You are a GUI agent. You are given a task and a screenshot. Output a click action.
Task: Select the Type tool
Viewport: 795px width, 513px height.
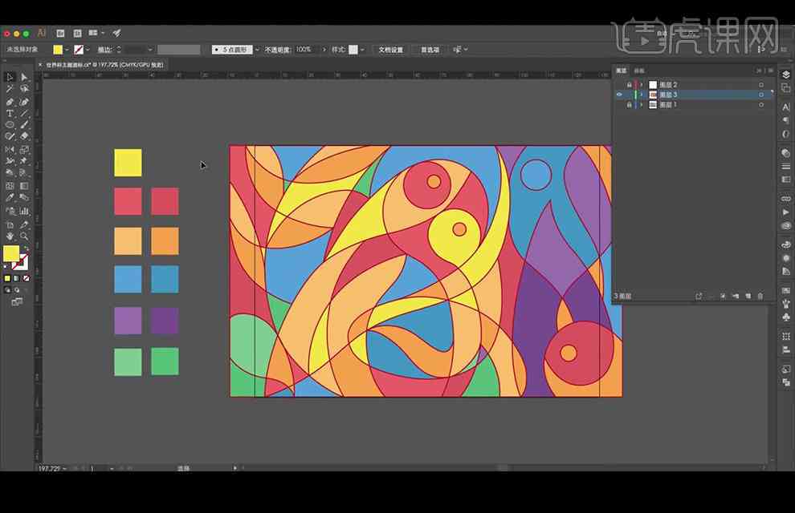[10, 113]
